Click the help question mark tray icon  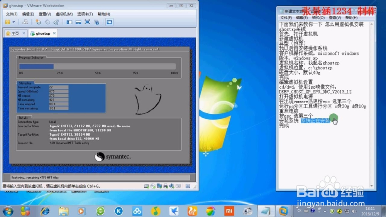point(313,210)
